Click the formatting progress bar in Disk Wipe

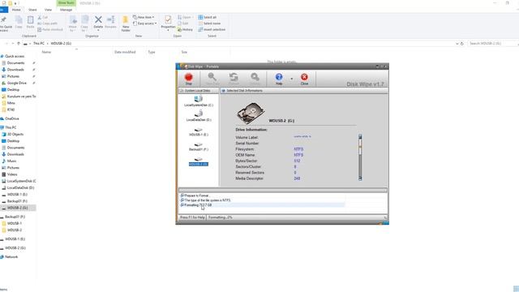(x=283, y=190)
